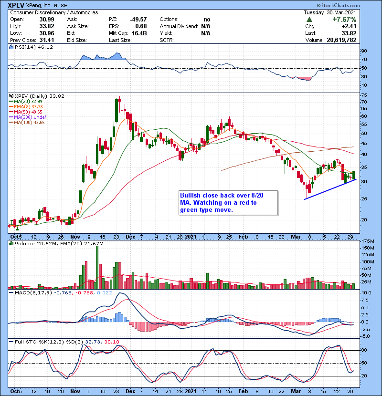This screenshot has width=382, height=396.
Task: Click the 10.0 tick on MACD axis
Action: click(x=366, y=293)
